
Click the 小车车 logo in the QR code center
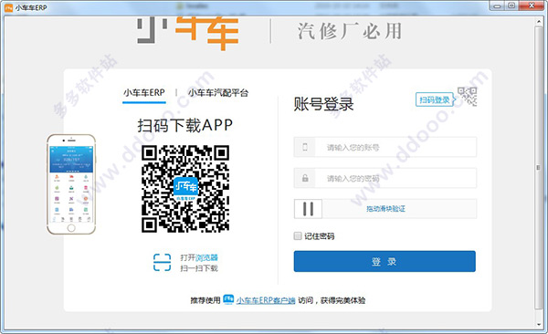185,189
